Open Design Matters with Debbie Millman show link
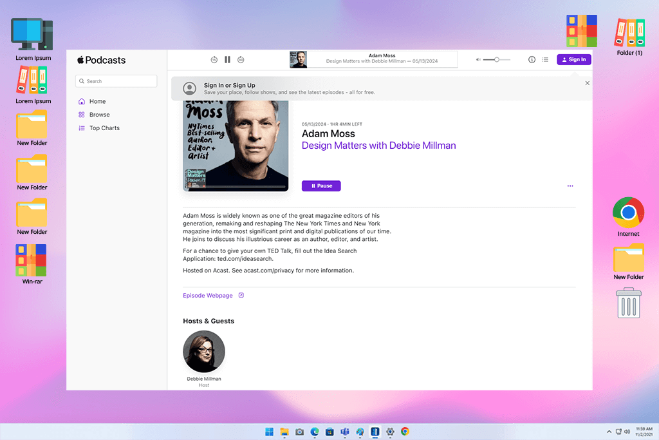 [x=378, y=146]
